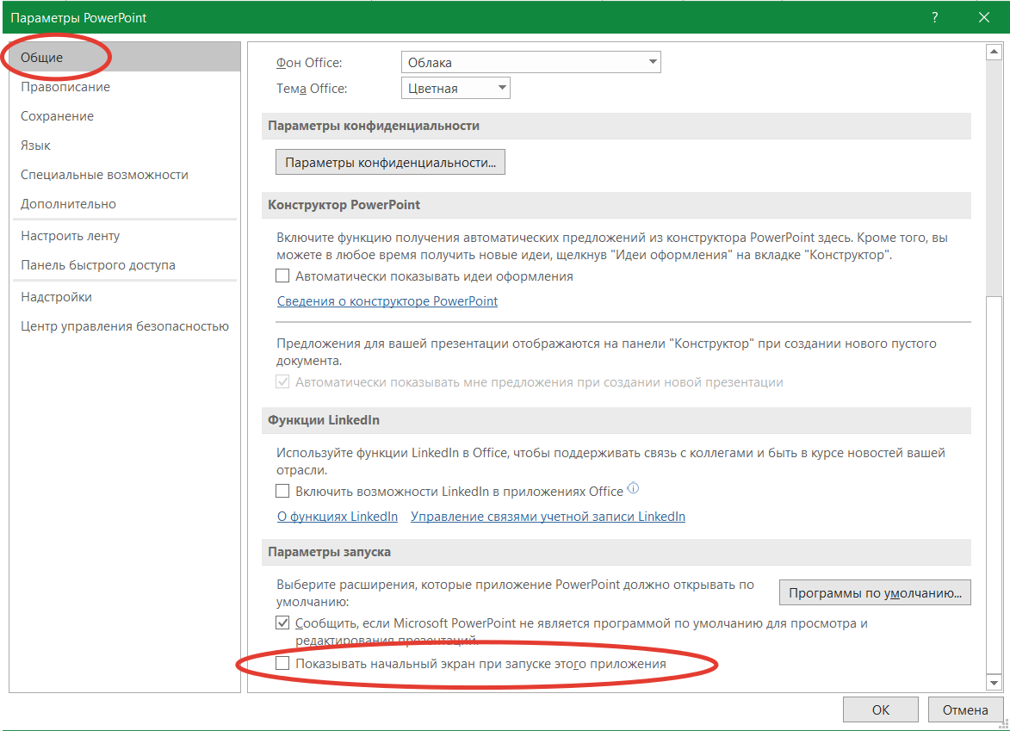Click the 'Параметры конфиденциальности...' button
The image size is (1010, 731).
390,162
